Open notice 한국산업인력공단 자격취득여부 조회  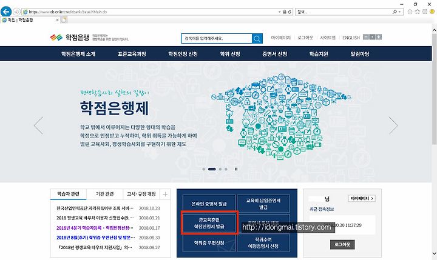(95, 208)
